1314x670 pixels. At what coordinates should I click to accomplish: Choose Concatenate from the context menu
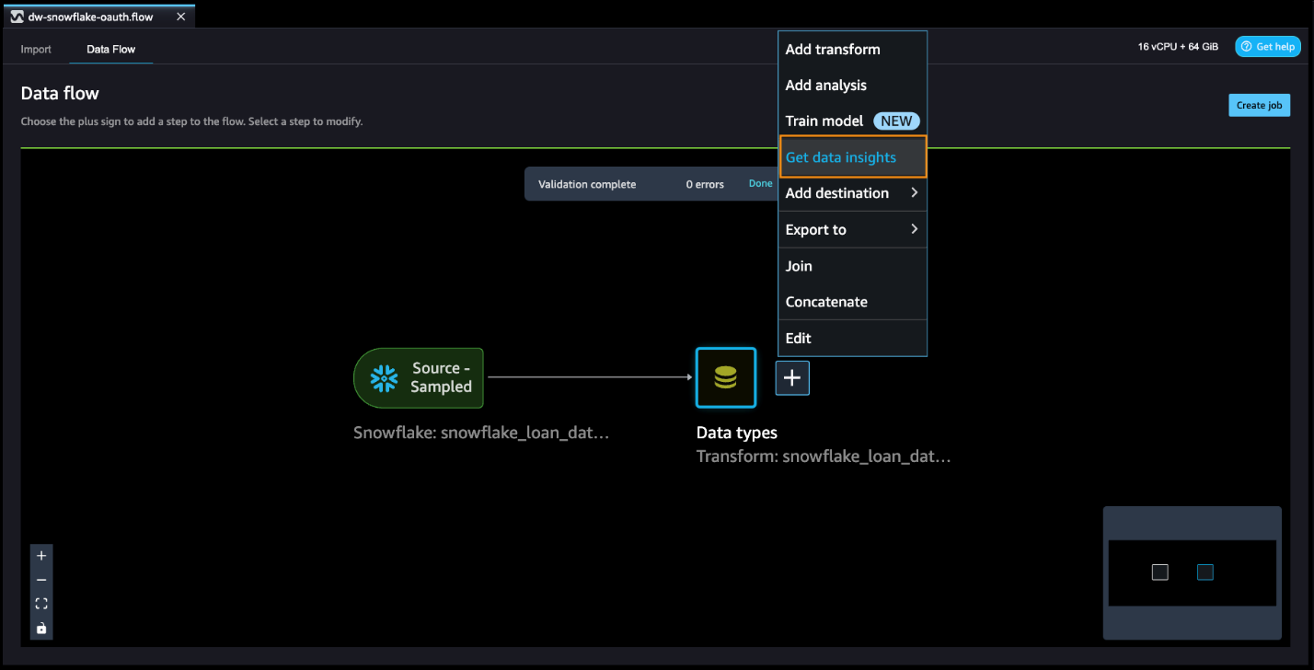pos(825,301)
